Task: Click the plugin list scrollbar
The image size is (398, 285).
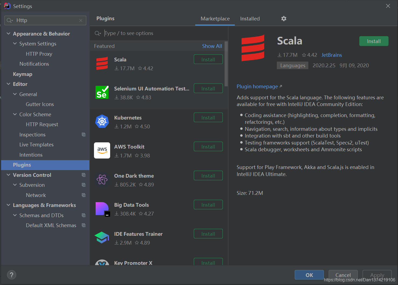Action: point(226,64)
